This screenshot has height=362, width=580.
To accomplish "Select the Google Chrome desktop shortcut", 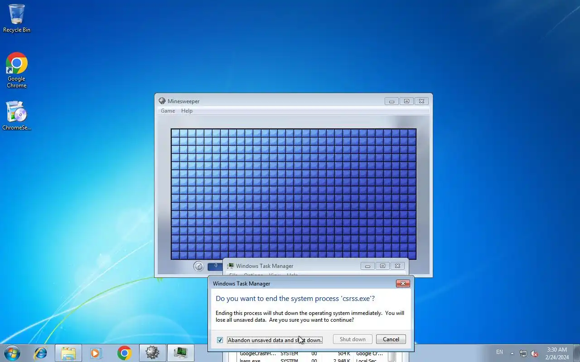I will (17, 70).
